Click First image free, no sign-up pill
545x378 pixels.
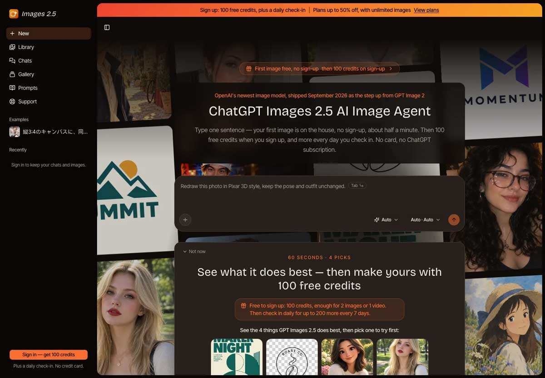319,69
